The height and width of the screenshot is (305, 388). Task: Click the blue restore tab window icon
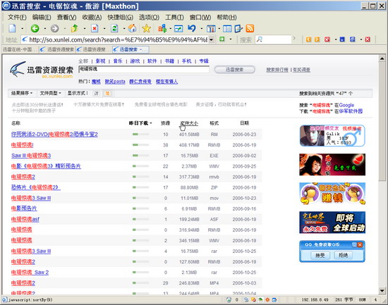tap(352, 39)
